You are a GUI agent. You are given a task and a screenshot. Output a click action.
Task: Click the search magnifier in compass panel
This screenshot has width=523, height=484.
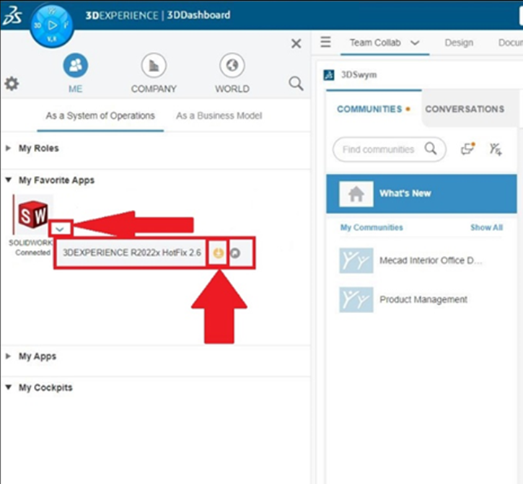tap(296, 84)
